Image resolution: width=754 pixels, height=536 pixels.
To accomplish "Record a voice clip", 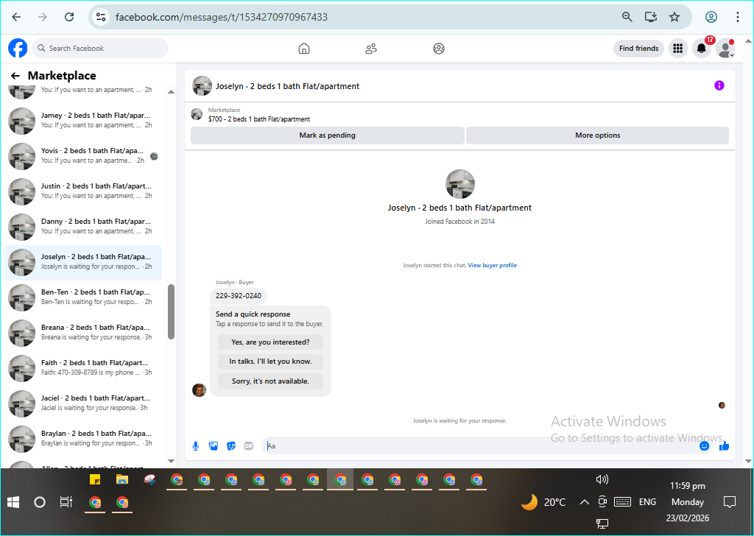I will (x=196, y=446).
